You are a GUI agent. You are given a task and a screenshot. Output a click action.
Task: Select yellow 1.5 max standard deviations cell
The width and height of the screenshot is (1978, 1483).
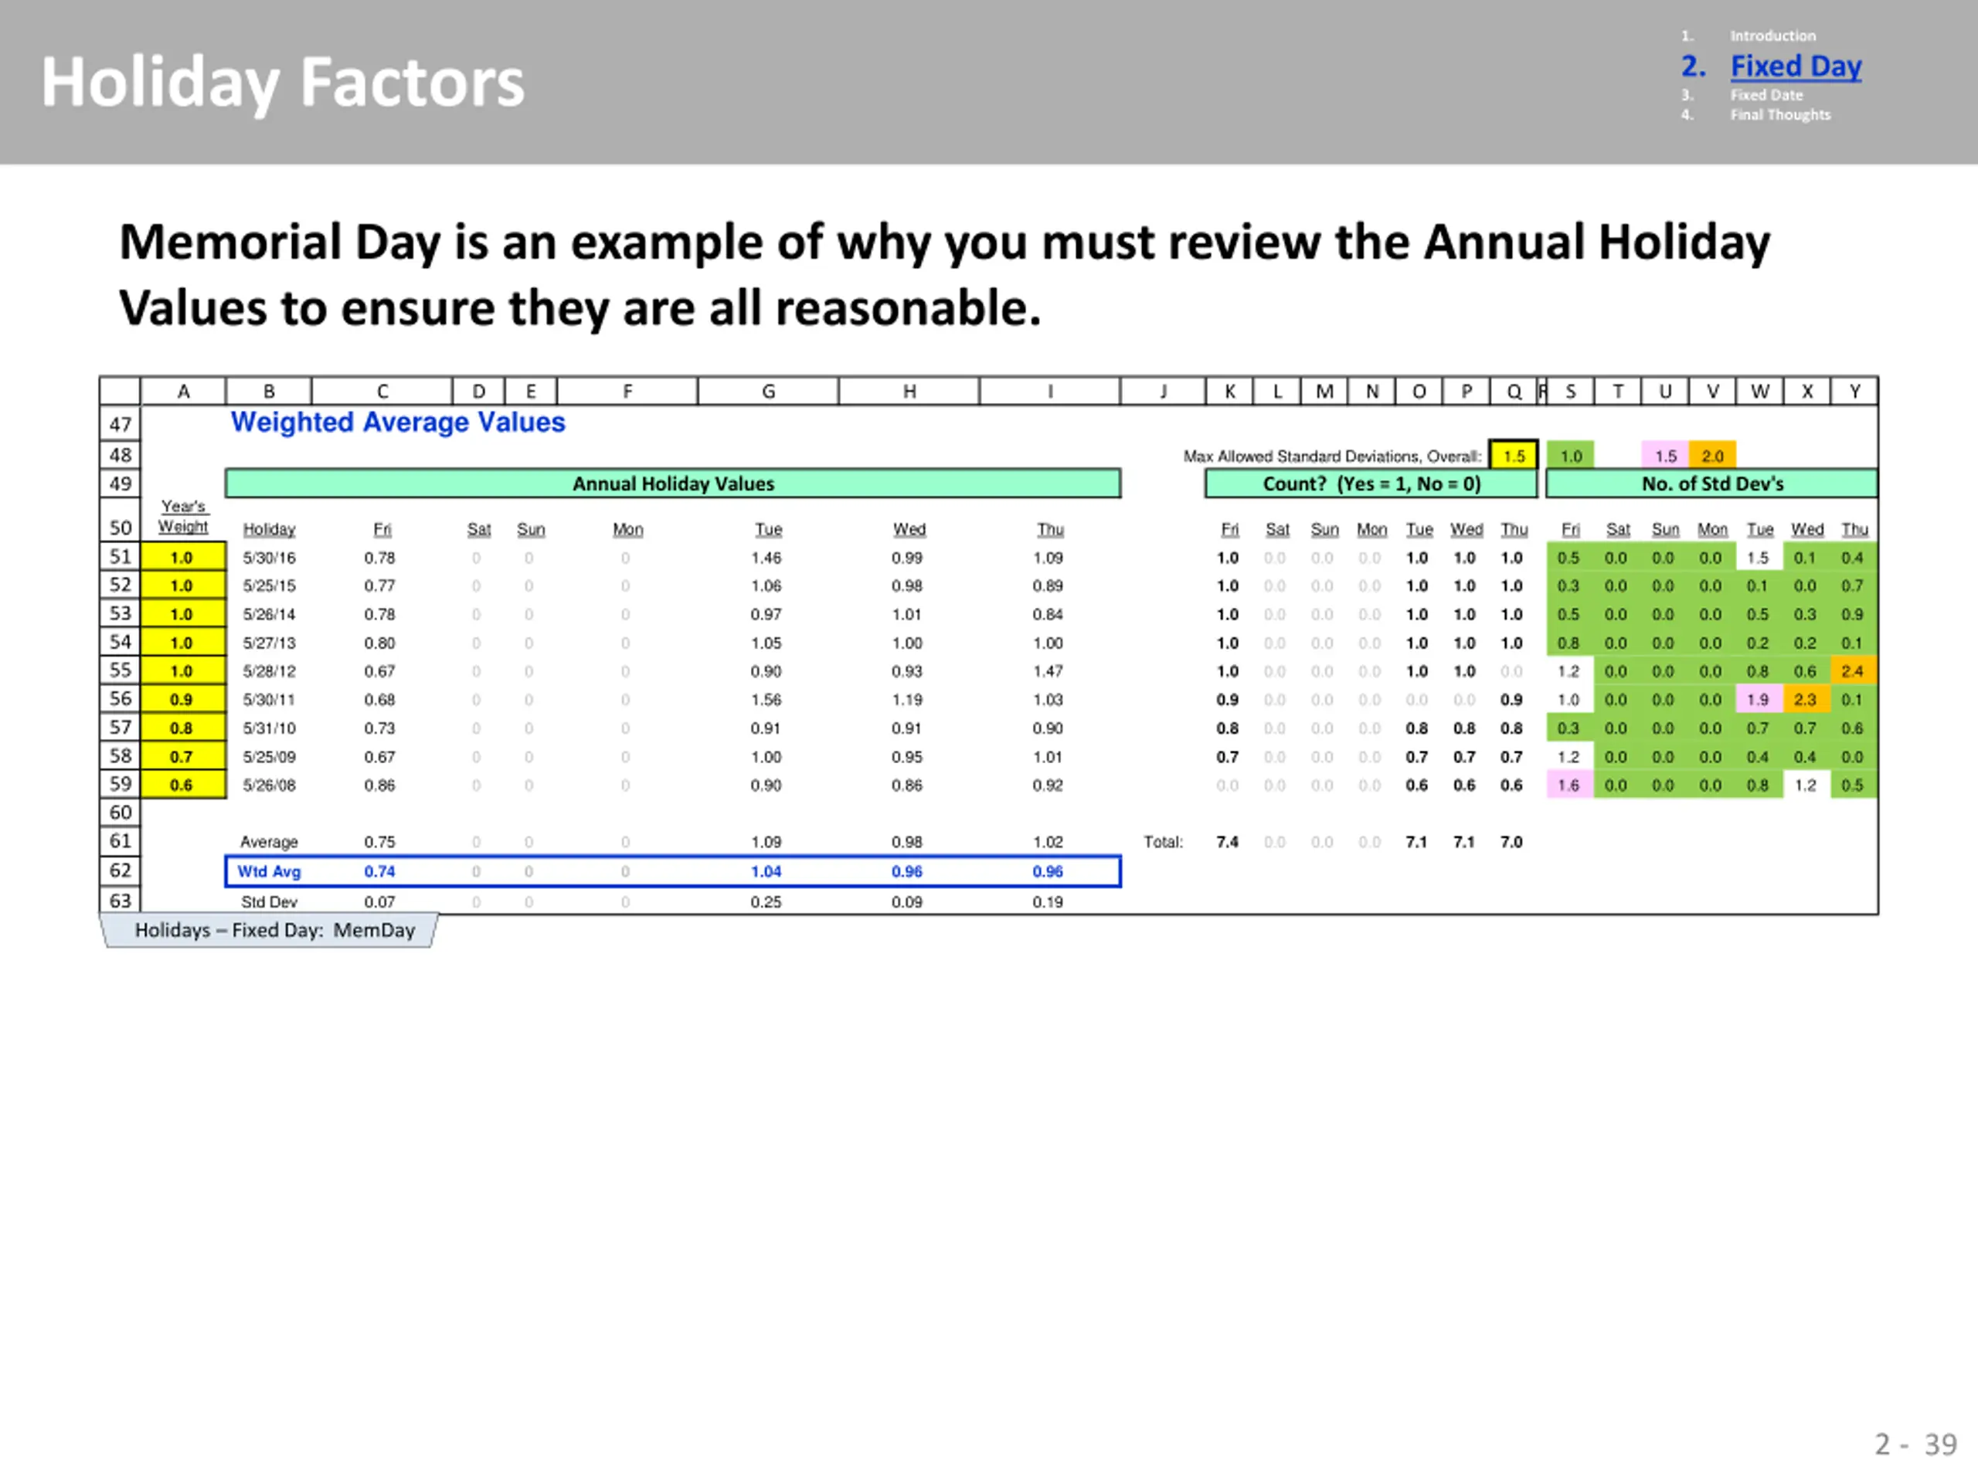coord(1513,456)
